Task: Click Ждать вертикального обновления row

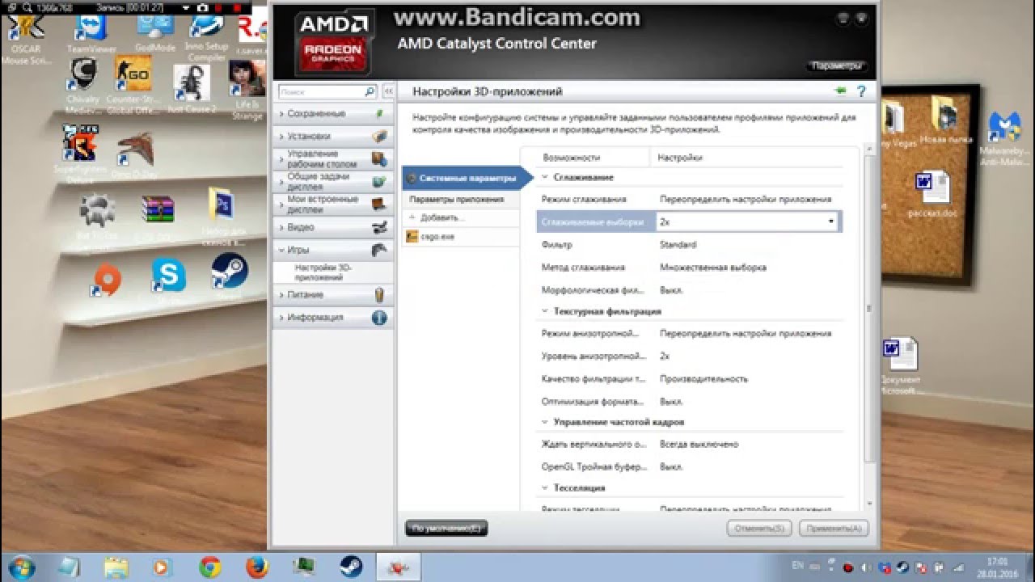Action: pos(690,444)
